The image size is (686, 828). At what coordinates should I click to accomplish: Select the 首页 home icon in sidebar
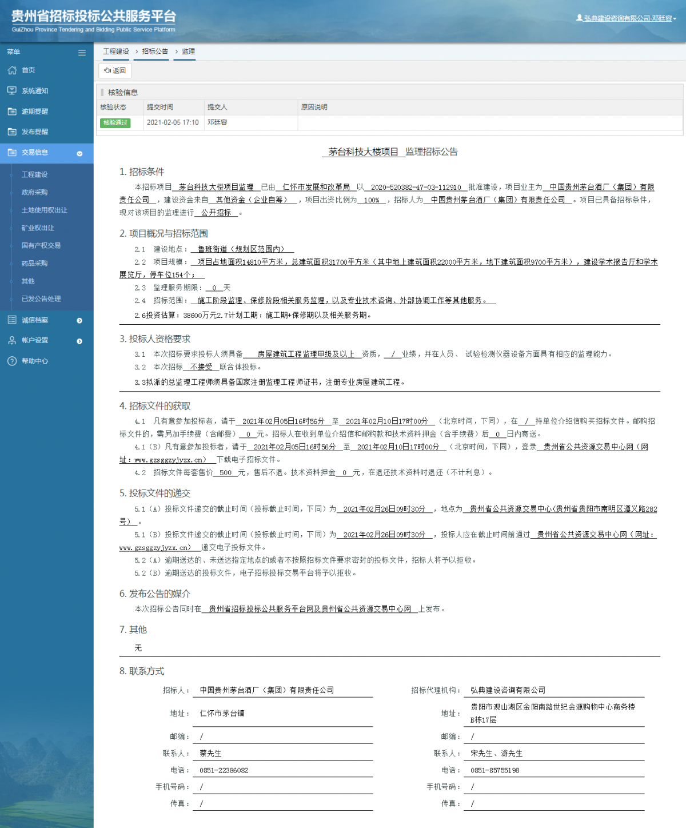13,70
